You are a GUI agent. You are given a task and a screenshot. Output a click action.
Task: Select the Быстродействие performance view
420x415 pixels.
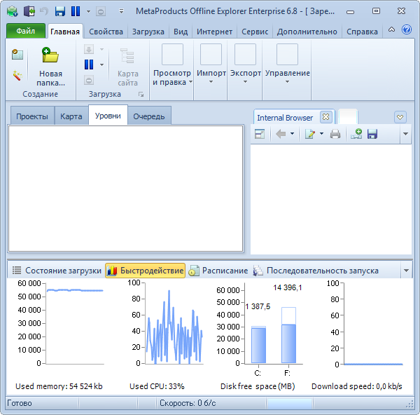[145, 271]
